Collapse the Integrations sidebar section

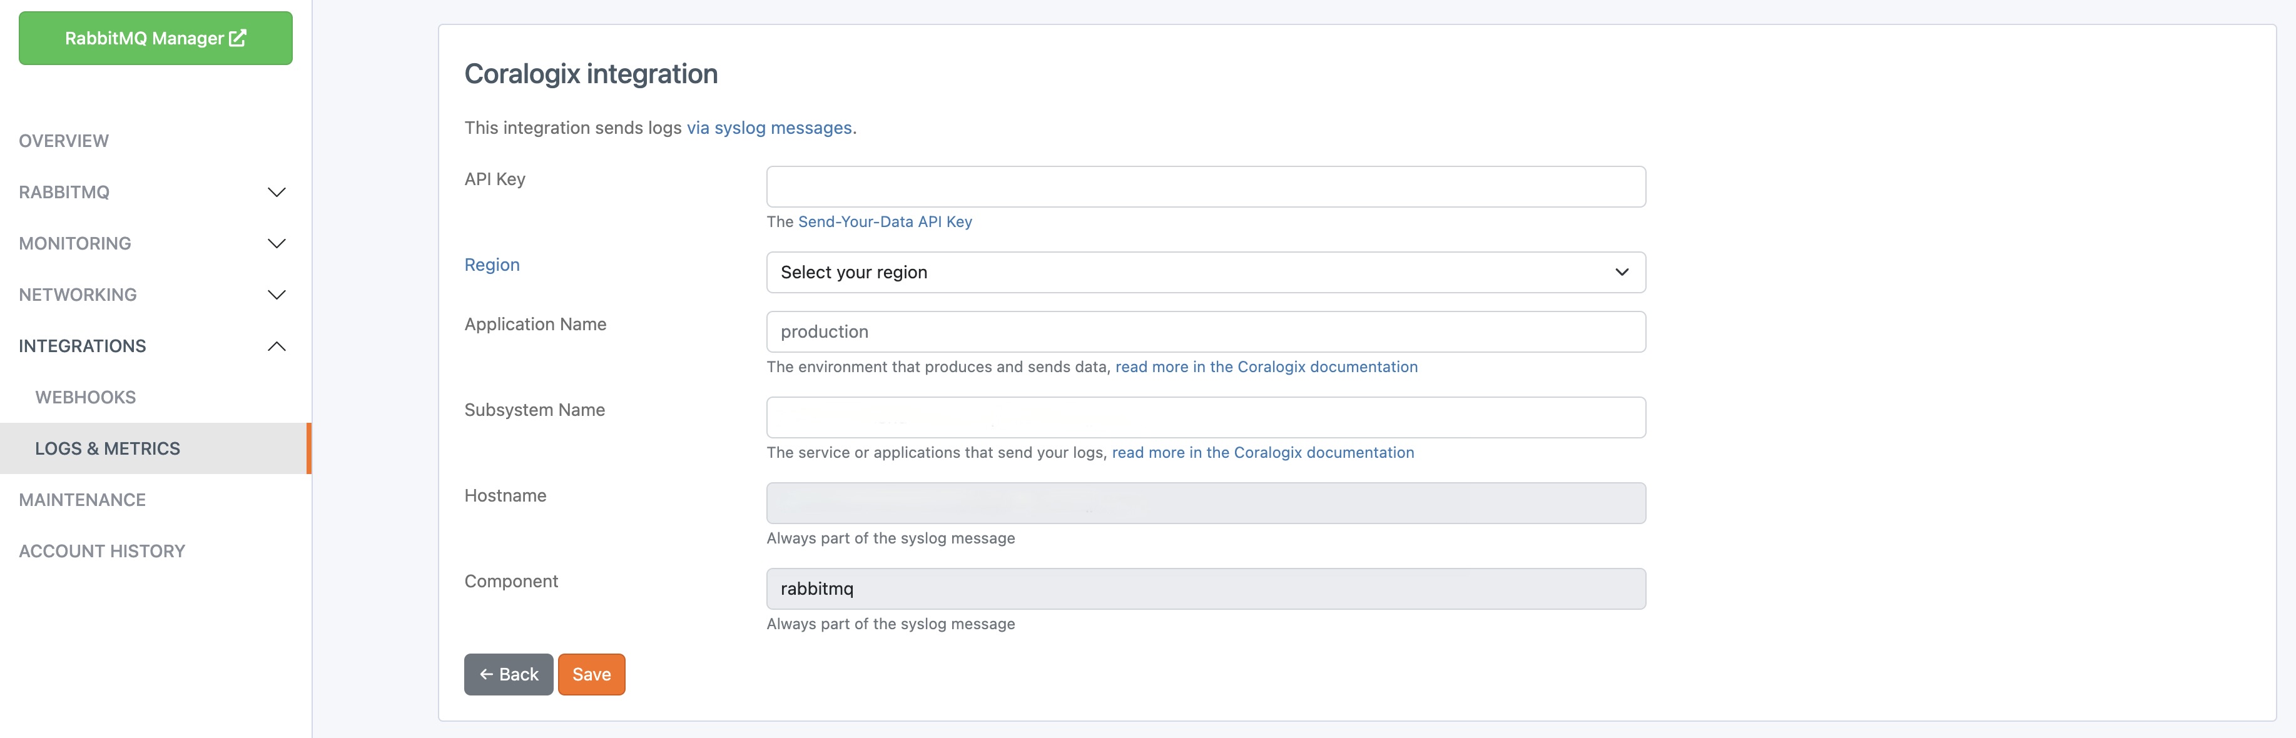(x=155, y=346)
